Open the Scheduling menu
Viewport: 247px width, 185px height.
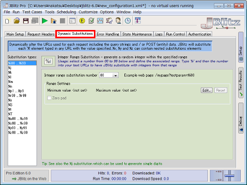click(x=66, y=12)
